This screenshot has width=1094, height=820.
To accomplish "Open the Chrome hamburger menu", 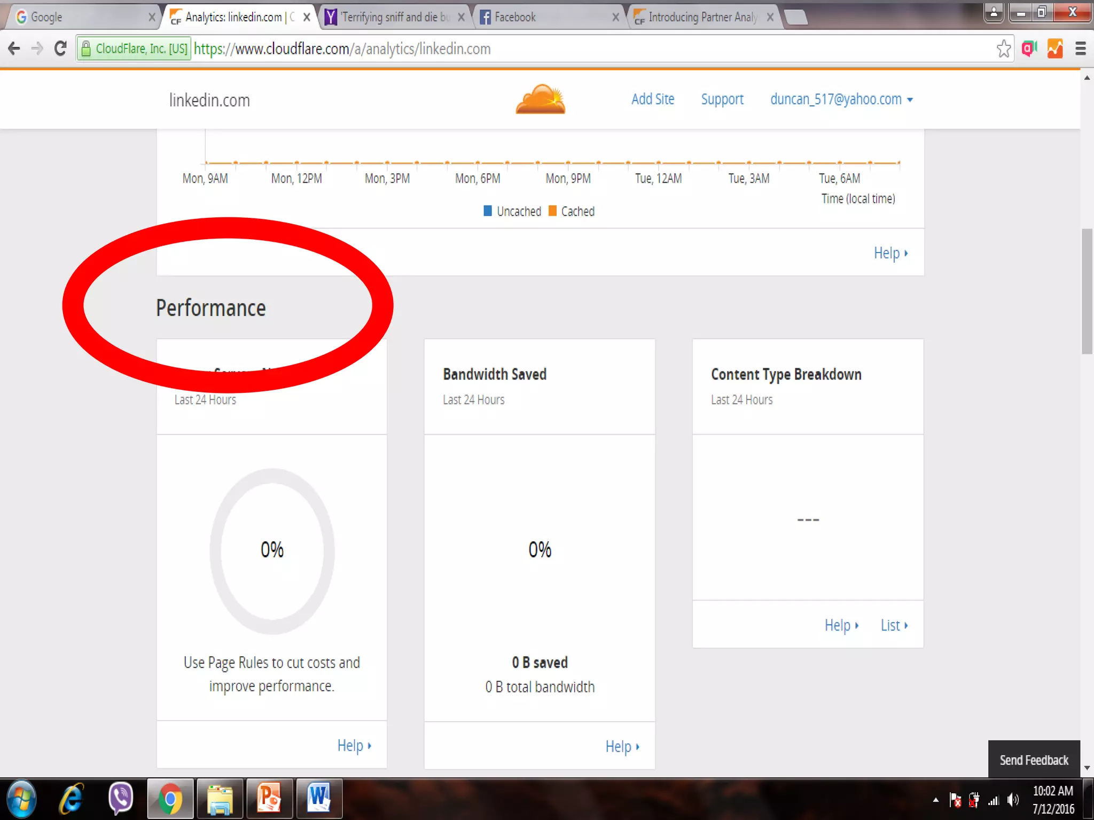I will (x=1080, y=49).
